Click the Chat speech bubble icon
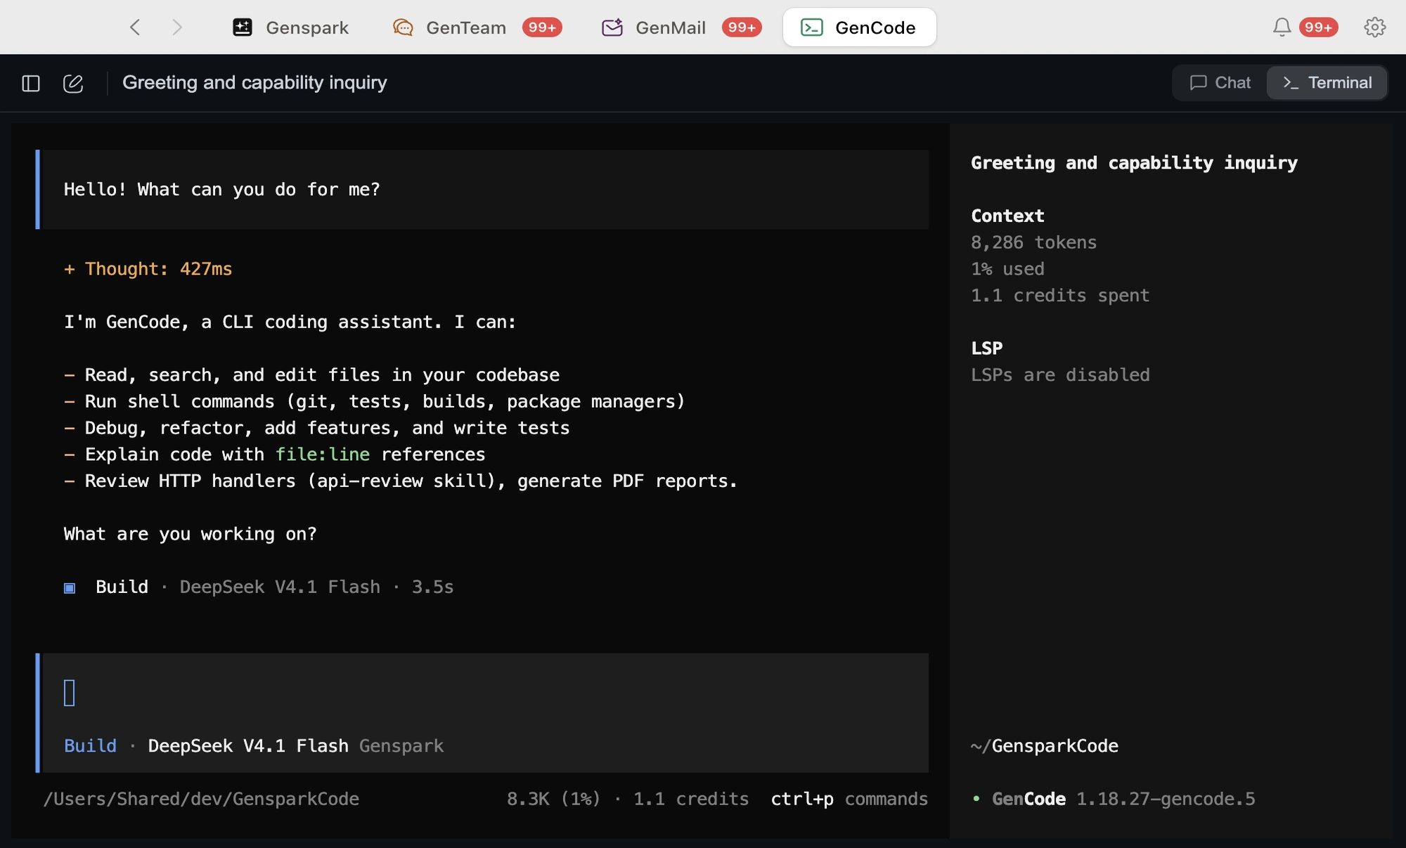 tap(1198, 83)
